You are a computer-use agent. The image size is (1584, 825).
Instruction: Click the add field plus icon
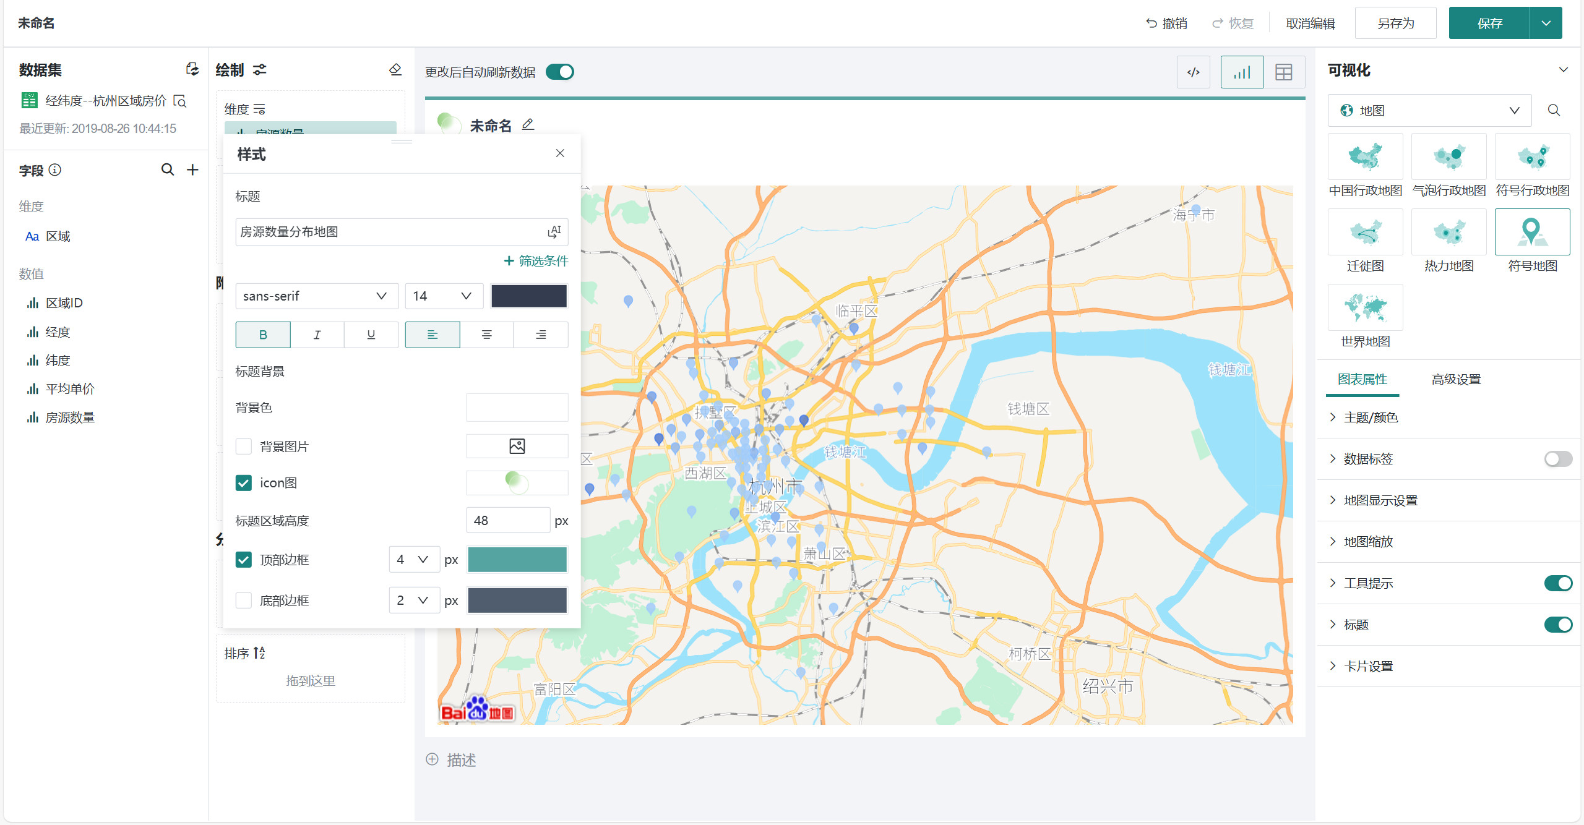pos(193,169)
